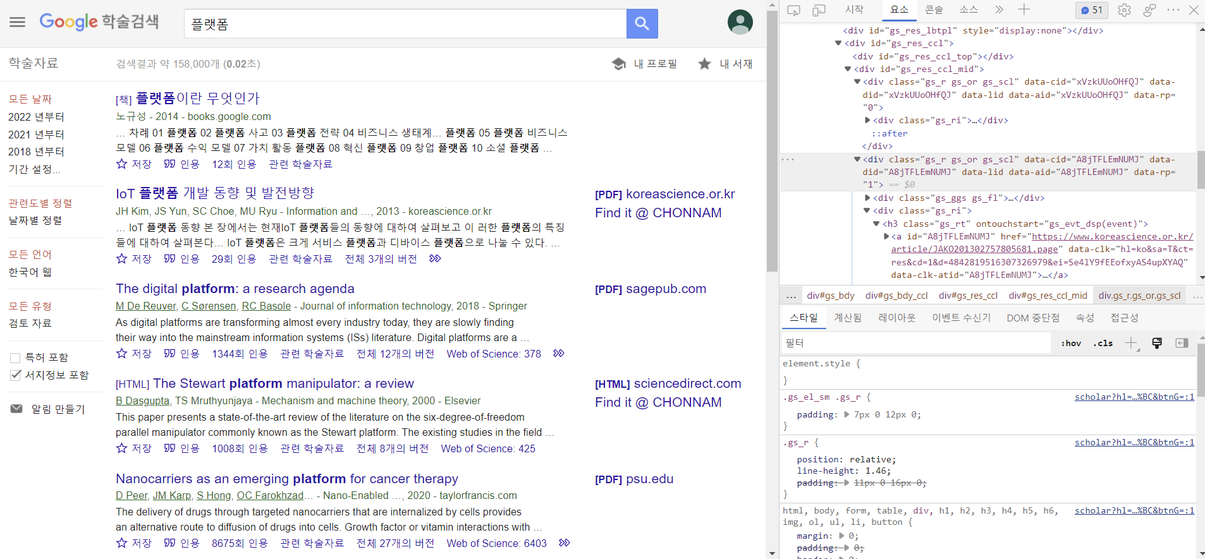Filter results to 2021 년부터
The height and width of the screenshot is (559, 1205).
click(36, 135)
